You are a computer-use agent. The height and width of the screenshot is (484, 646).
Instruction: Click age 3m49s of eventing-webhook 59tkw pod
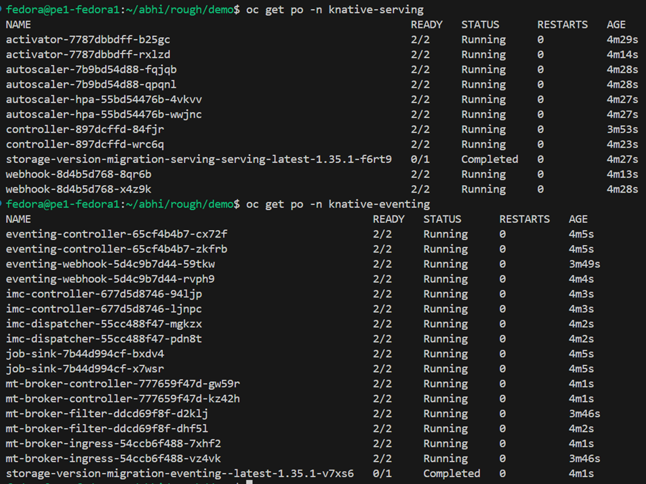click(x=584, y=264)
